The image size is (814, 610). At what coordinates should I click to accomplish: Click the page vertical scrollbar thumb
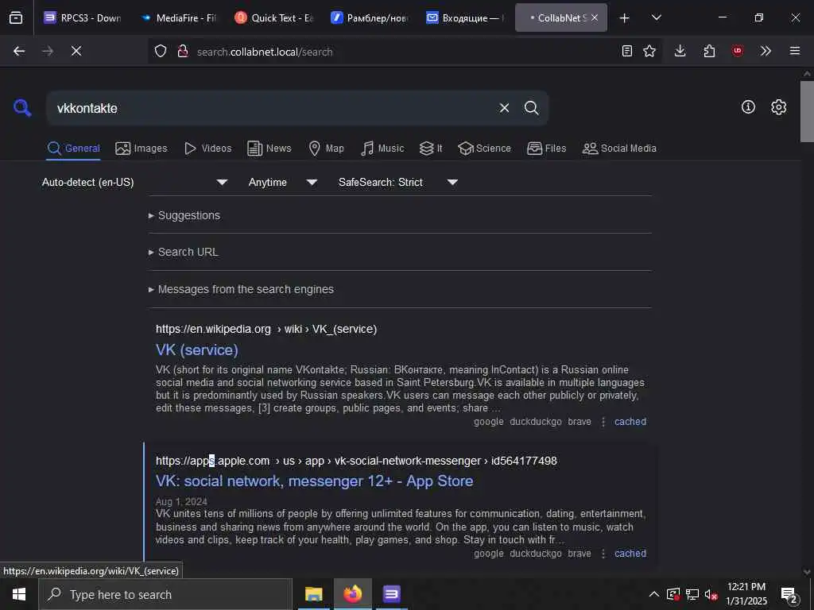(x=807, y=111)
